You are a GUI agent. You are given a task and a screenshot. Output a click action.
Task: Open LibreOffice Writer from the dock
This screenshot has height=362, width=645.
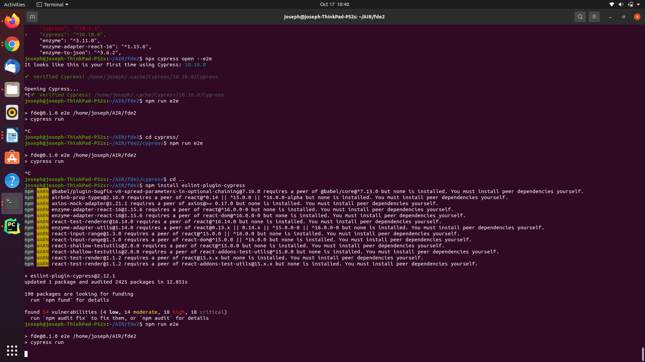[12, 135]
